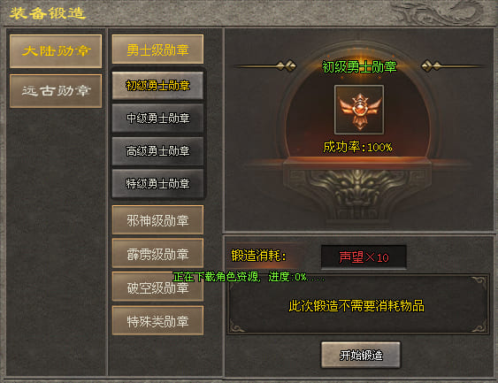Click the 此次锻造不需要消耗物品 material box
The height and width of the screenshot is (383, 498).
pyautogui.click(x=357, y=305)
